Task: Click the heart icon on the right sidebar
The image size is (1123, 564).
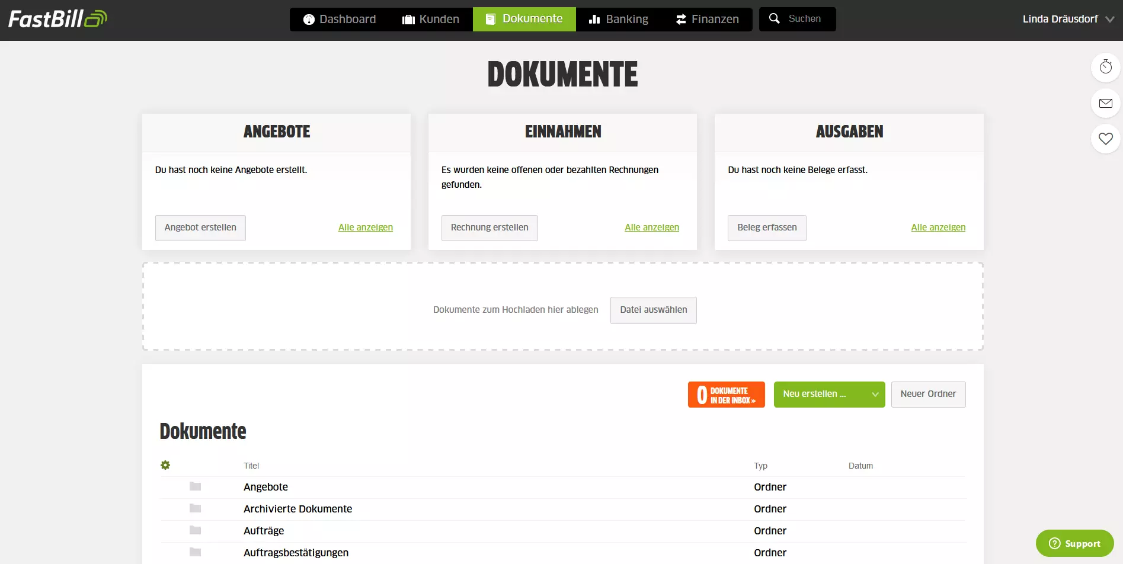Action: coord(1105,139)
